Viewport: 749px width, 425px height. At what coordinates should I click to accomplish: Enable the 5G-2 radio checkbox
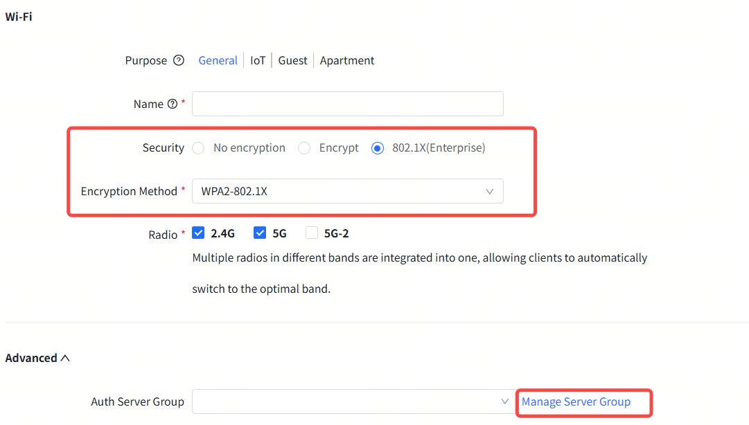[x=312, y=233]
